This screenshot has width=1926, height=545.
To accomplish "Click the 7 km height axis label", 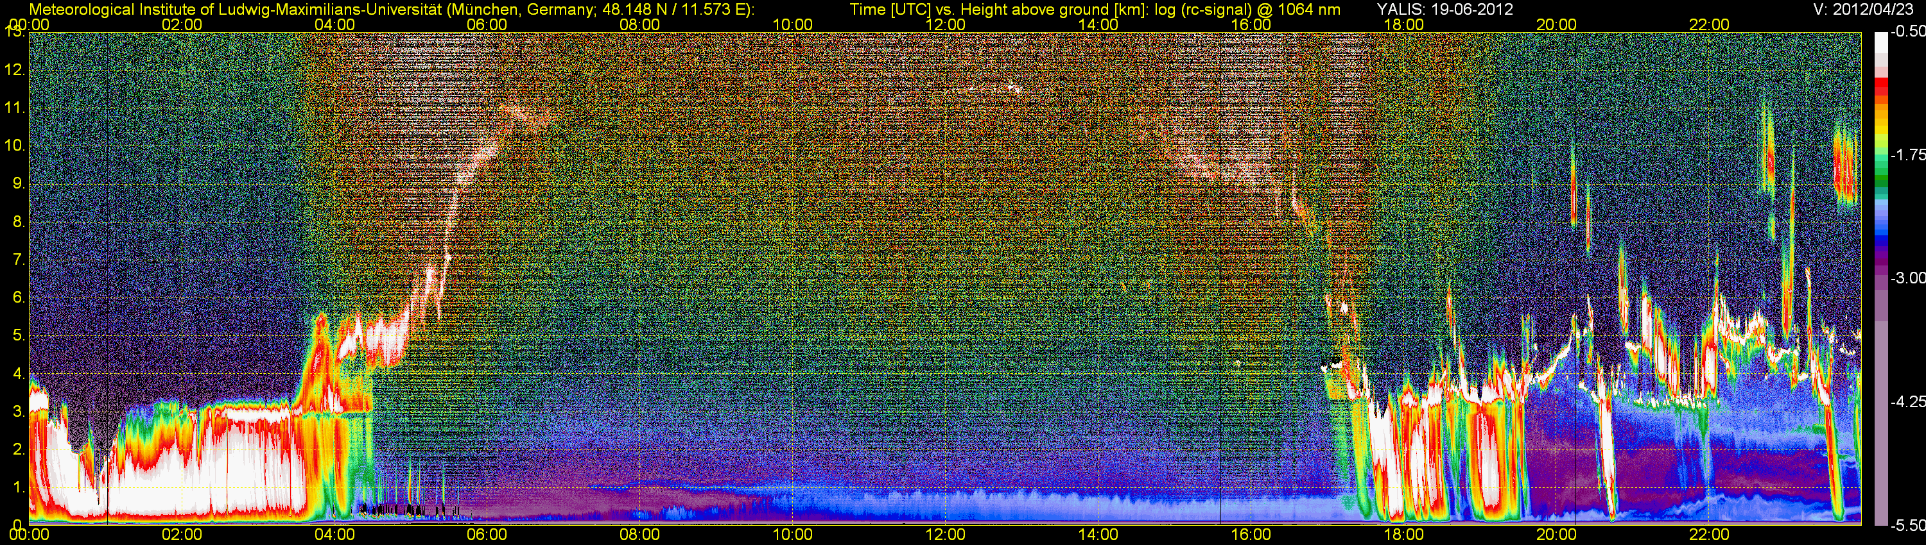I will [18, 260].
